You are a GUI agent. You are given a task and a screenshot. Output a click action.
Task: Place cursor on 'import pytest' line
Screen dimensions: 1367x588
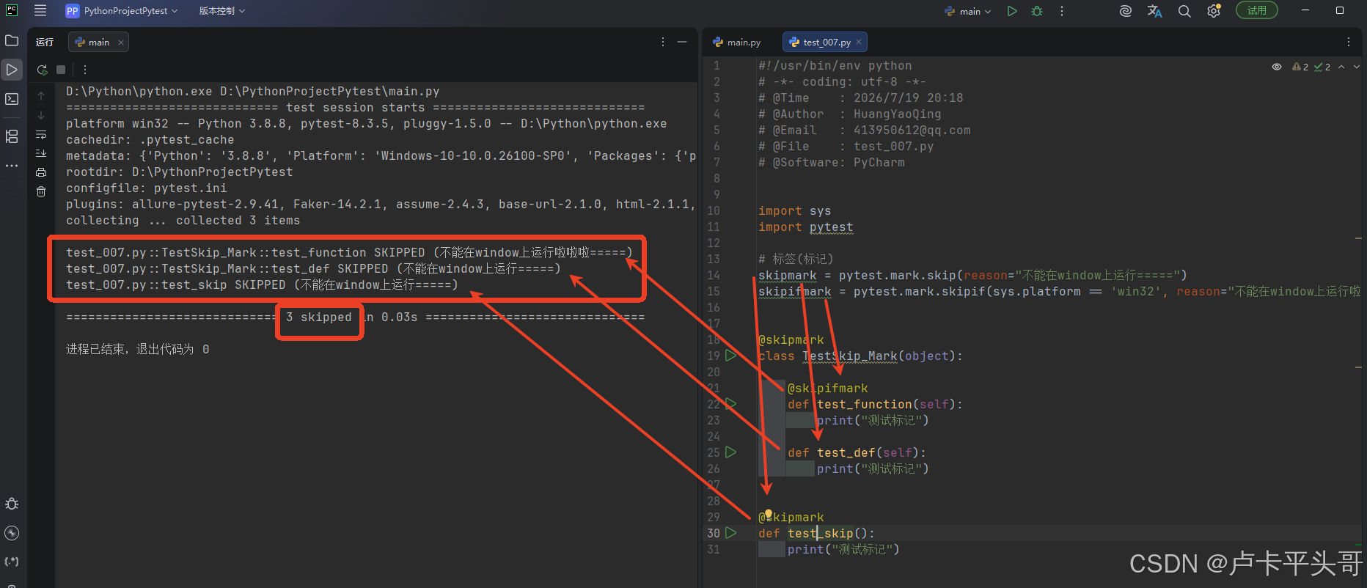coord(806,227)
